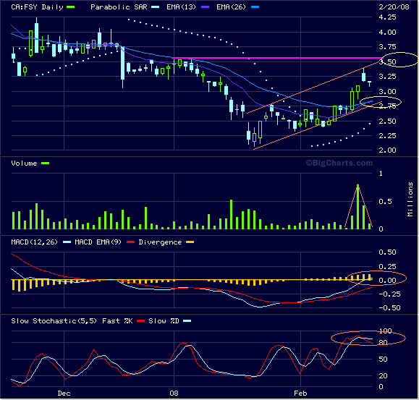Viewport: 419px width, 400px height.
Task: Click the 0.00 MACD axis label
Action: [x=387, y=281]
